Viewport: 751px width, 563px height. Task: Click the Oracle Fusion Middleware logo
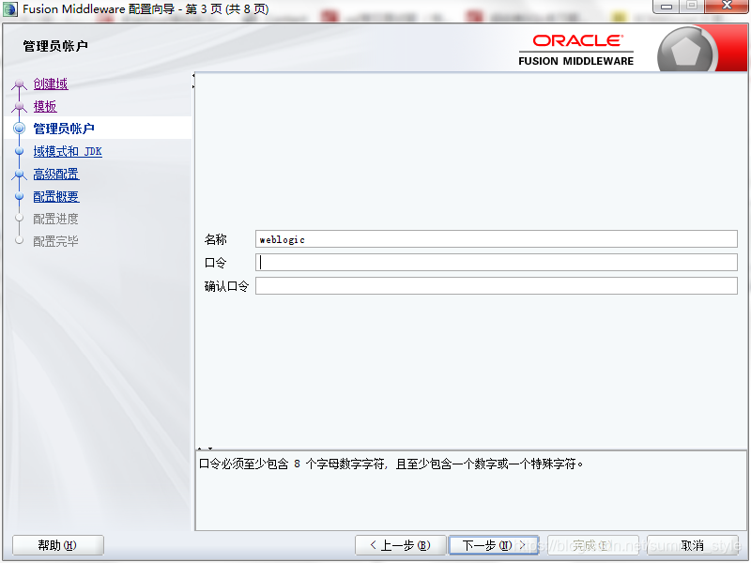click(576, 50)
